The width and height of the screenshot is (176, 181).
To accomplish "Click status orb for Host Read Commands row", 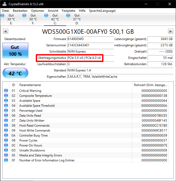I will 6,125.
